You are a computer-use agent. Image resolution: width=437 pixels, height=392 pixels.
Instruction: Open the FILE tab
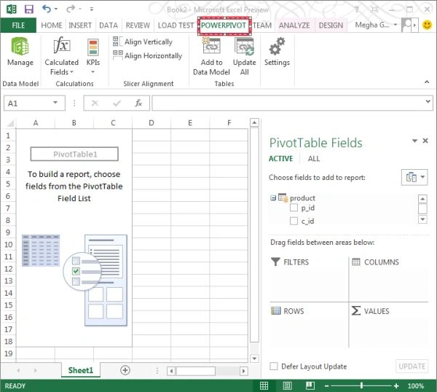18,25
